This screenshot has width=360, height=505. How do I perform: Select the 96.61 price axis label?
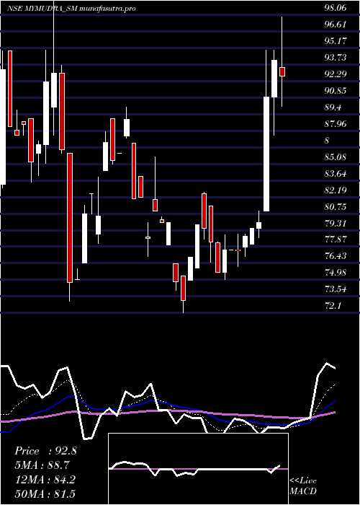336,25
